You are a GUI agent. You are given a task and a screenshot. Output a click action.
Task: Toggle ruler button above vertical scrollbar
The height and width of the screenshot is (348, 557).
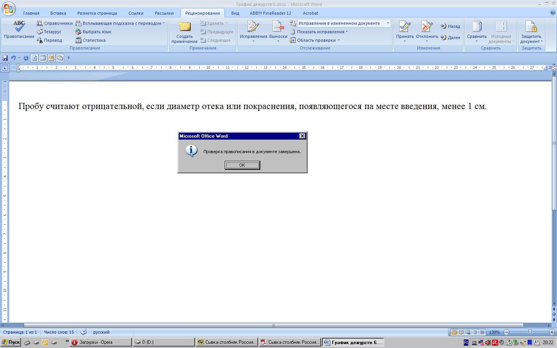tap(554, 68)
